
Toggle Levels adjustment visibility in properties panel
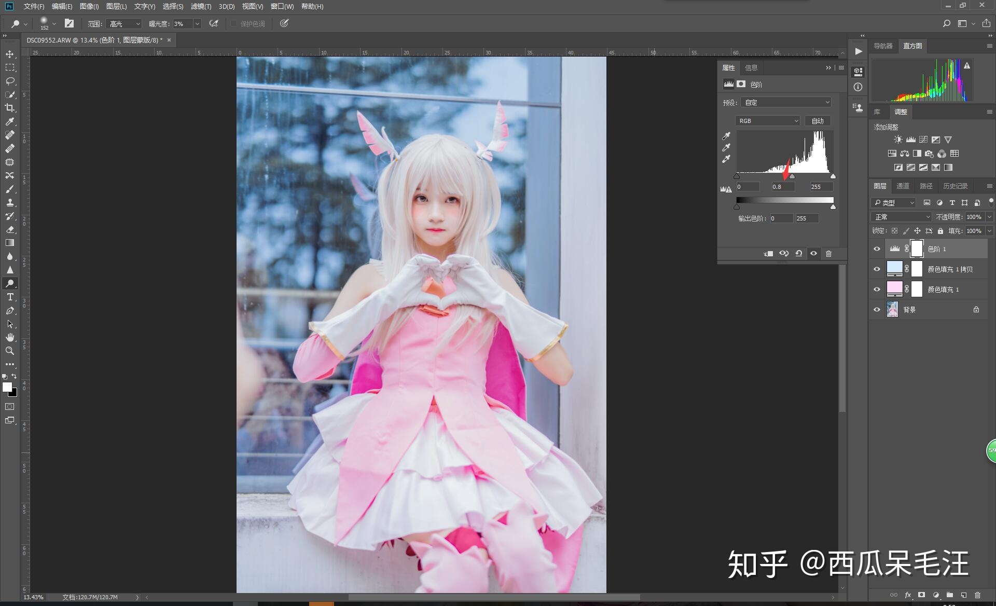click(813, 254)
